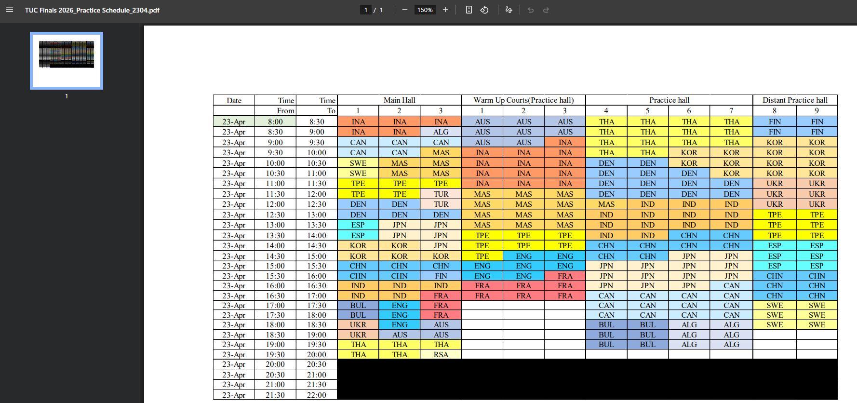The width and height of the screenshot is (857, 403).
Task: Click "ENG" in the 17:30–18:00 row
Action: (400, 315)
